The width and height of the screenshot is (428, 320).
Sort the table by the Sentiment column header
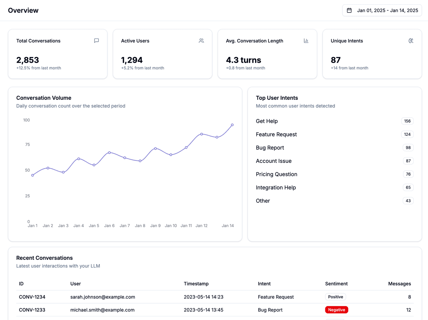[x=336, y=284]
